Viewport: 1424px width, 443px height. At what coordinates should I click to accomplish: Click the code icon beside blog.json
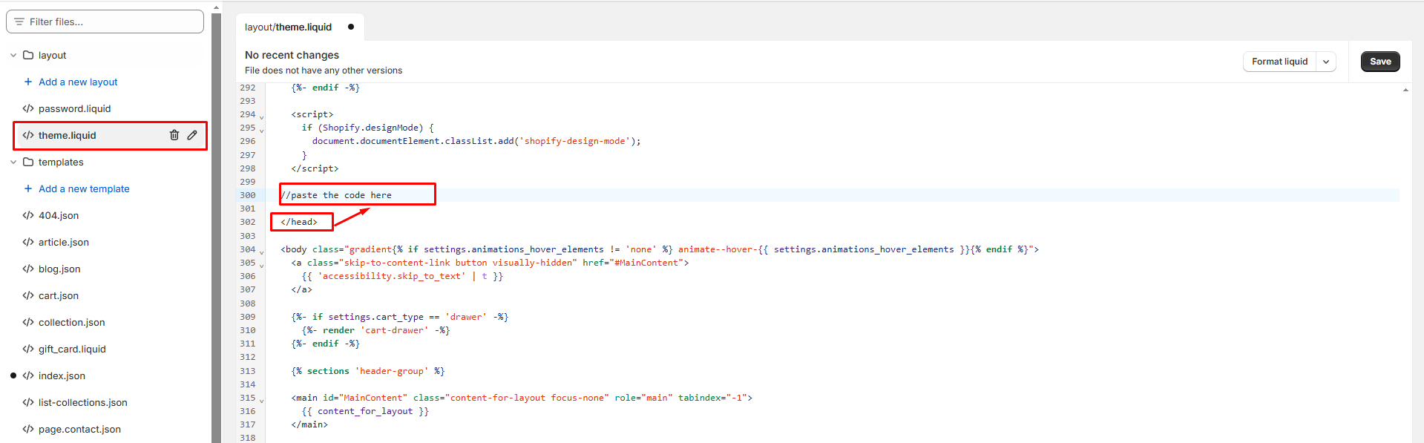coord(28,269)
